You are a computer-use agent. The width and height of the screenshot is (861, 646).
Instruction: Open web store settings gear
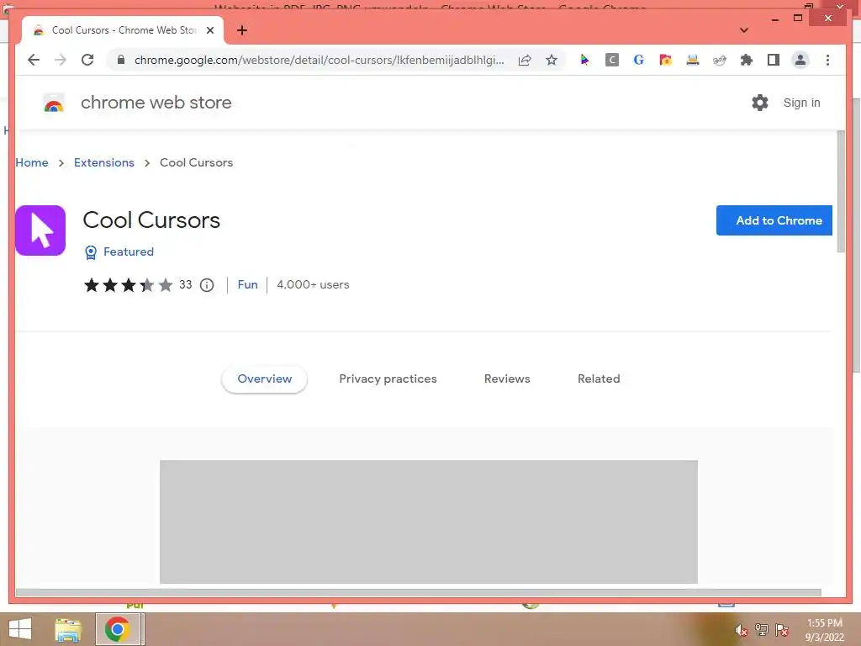click(x=760, y=103)
